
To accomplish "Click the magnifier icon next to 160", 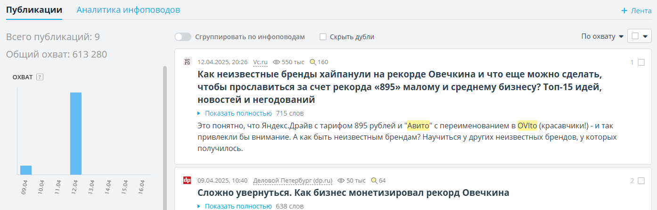I will [312, 62].
